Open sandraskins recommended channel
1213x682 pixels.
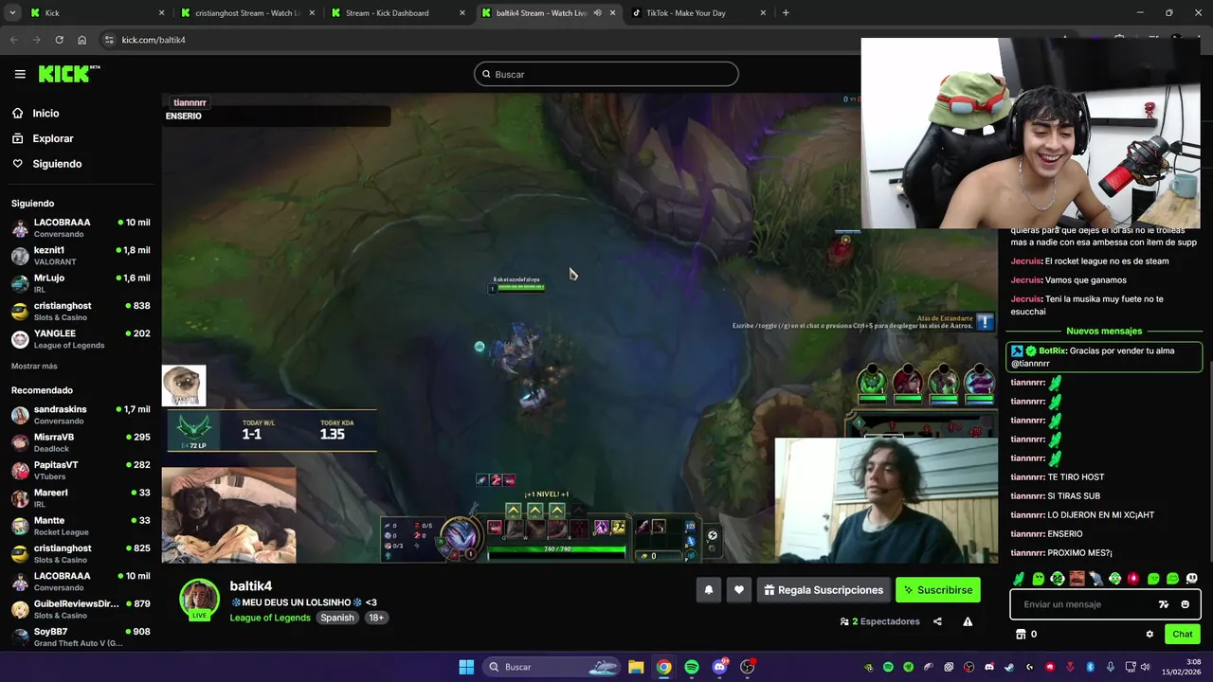point(81,415)
